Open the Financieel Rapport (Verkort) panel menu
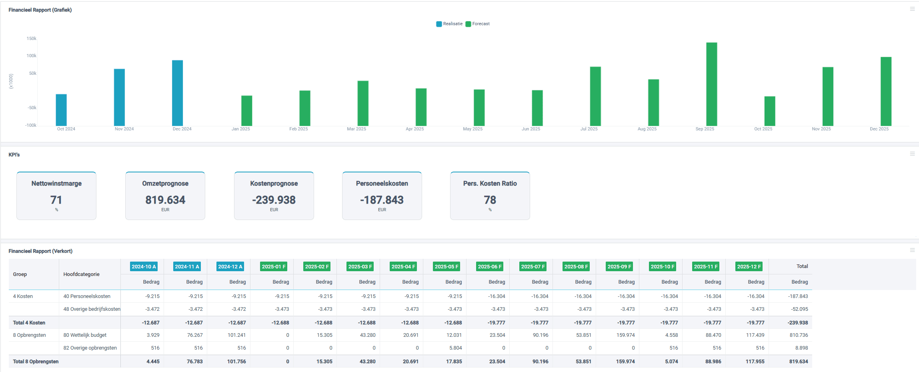The width and height of the screenshot is (919, 372). coord(912,250)
